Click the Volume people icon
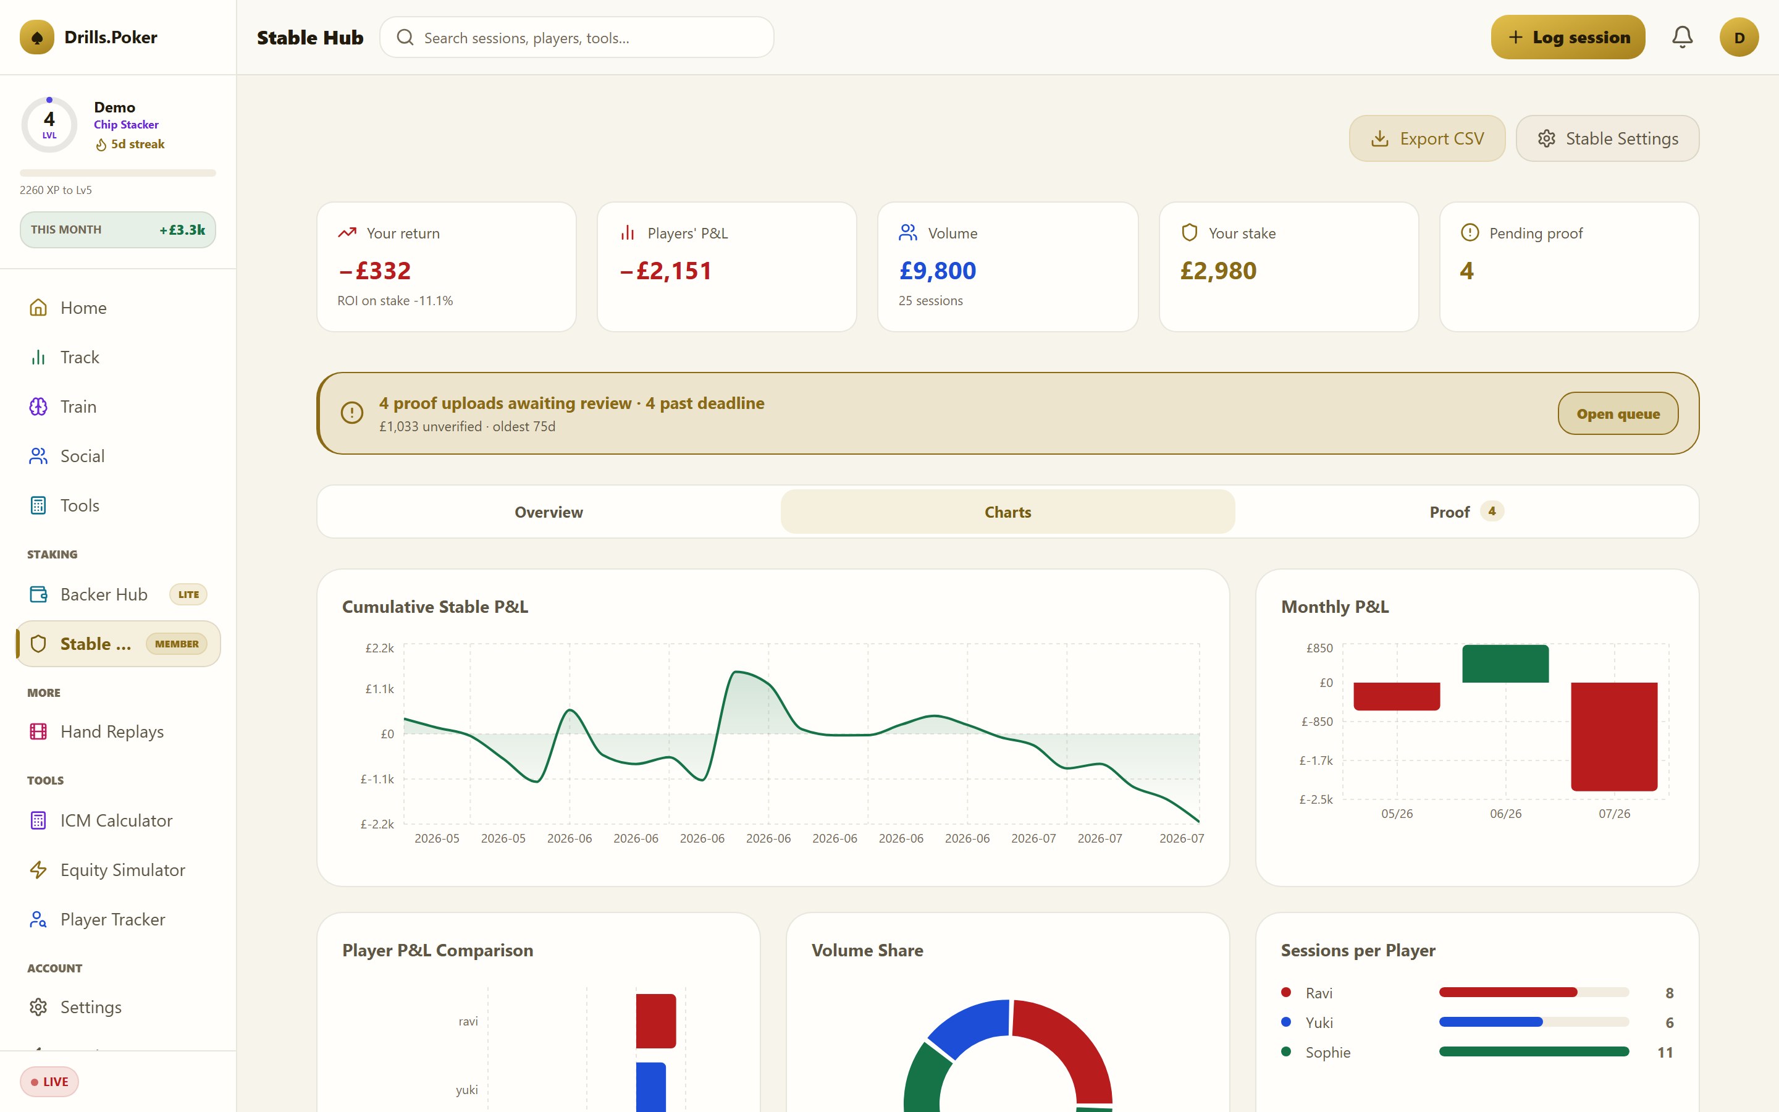Screen dimensions: 1779x1112 908,232
